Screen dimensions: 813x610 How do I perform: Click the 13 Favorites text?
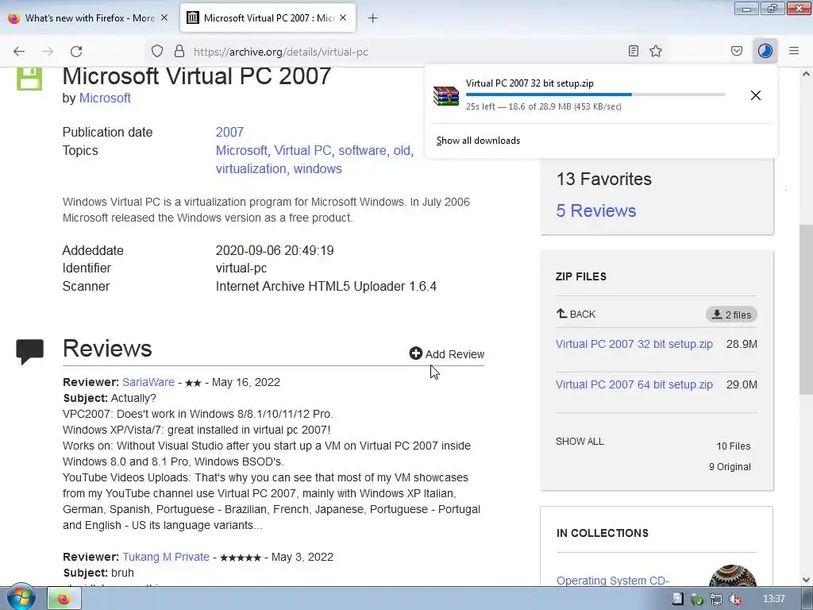[x=604, y=179]
